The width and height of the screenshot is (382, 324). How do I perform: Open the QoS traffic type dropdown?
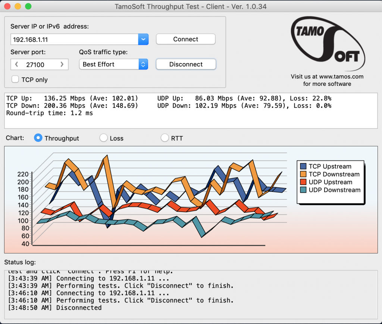pyautogui.click(x=113, y=64)
